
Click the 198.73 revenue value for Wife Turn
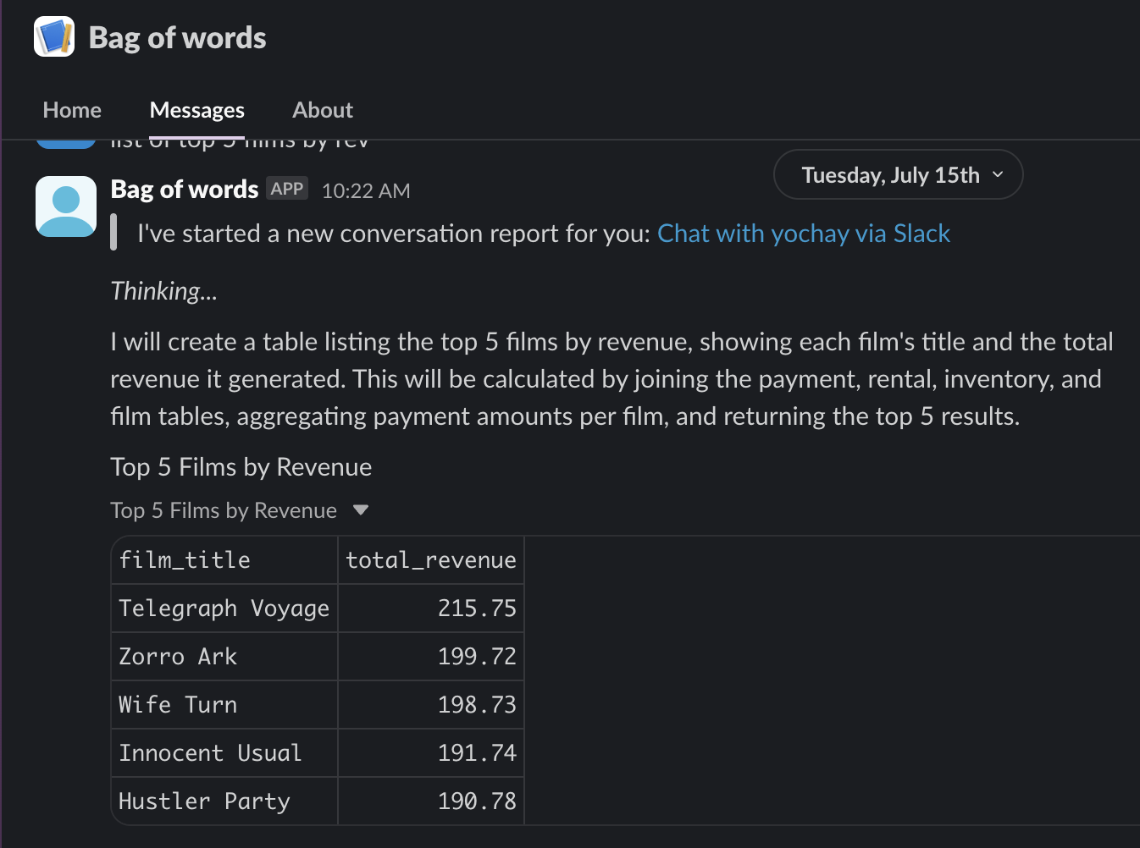point(477,705)
